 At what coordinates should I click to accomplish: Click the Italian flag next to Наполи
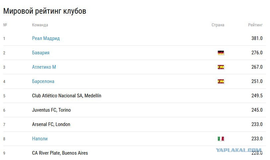pos(221,139)
